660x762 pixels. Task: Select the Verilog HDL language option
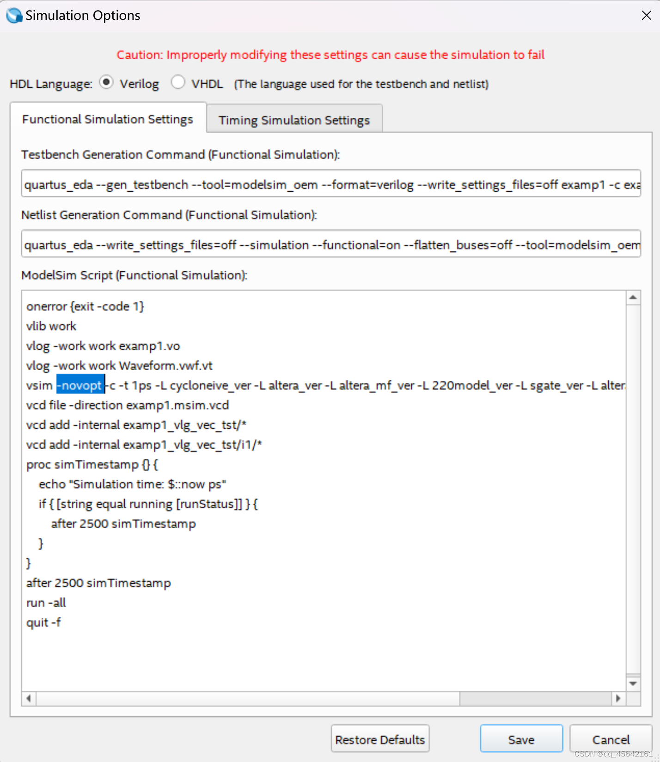click(x=107, y=83)
